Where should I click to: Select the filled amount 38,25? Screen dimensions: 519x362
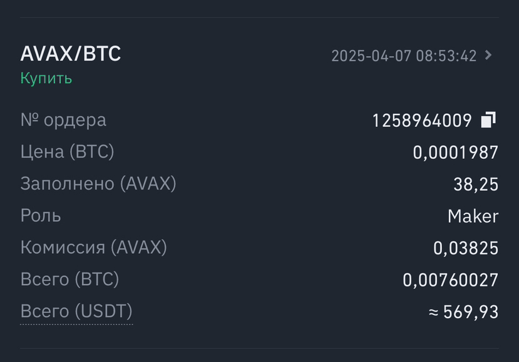pos(476,184)
